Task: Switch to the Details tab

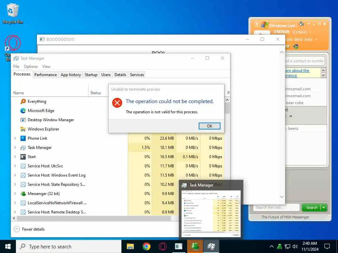Action: click(x=120, y=75)
